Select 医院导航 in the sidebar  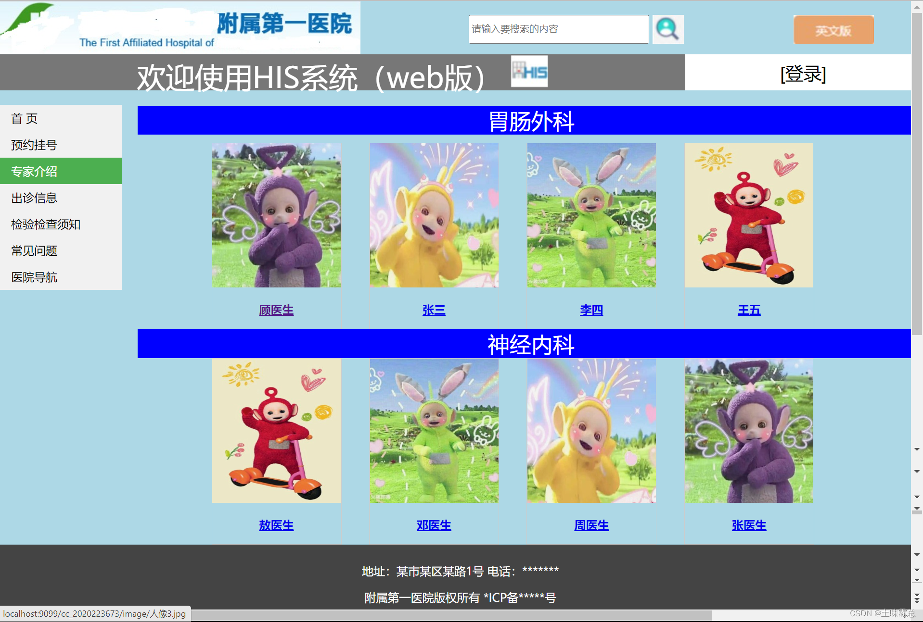33,277
